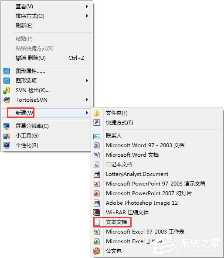Expand the 图形选项 submenu arrow

coord(87,81)
